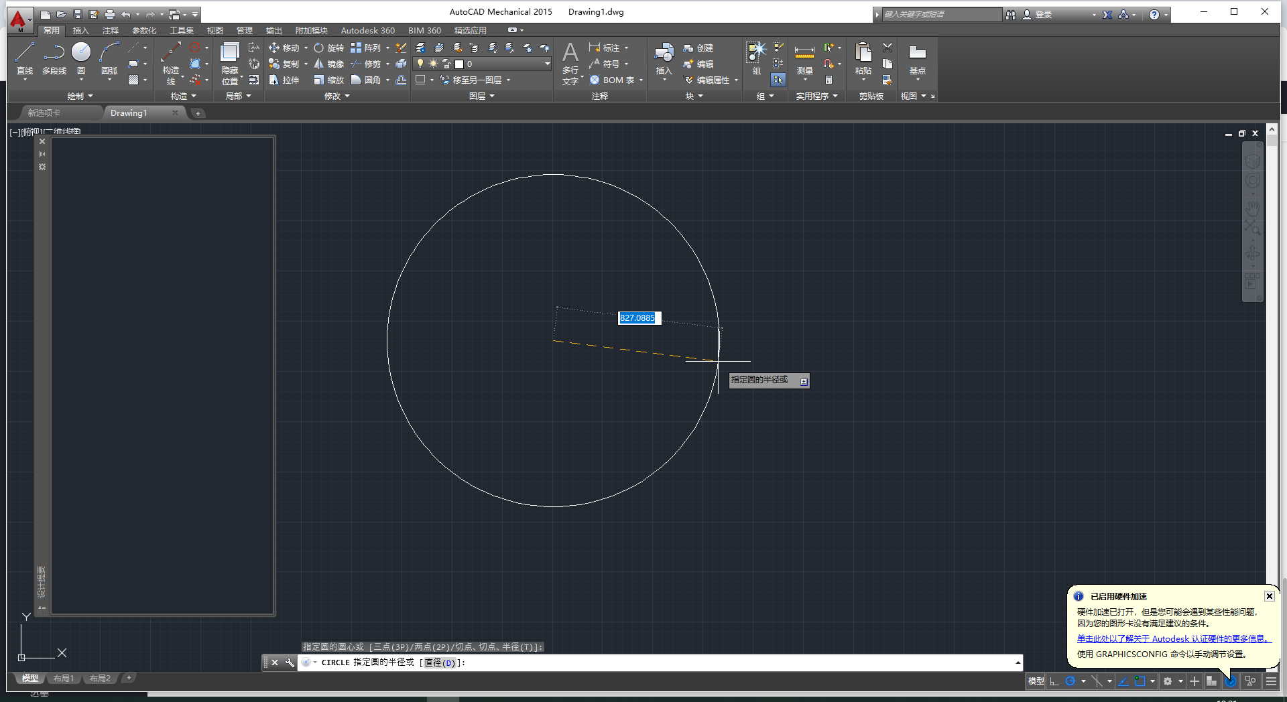Switch to the 布局1 layout tab

[64, 678]
